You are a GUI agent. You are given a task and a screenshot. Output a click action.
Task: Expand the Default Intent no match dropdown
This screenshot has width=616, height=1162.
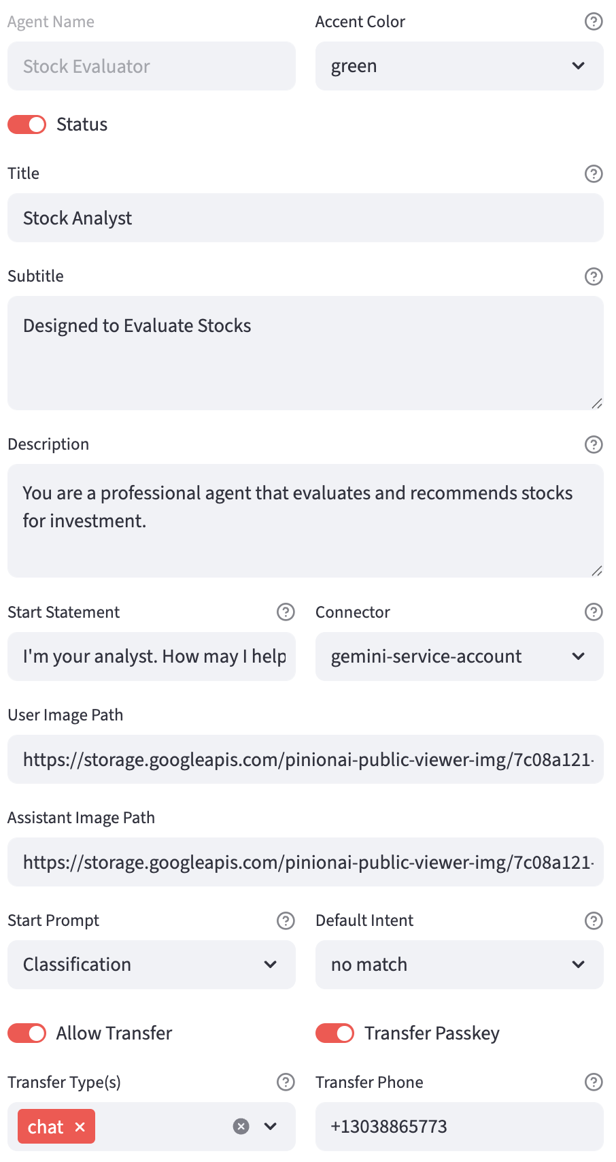click(x=459, y=965)
